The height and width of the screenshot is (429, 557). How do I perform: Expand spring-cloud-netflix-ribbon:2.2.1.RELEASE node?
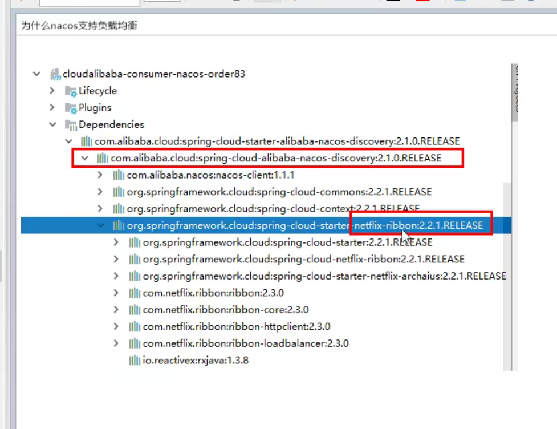click(x=116, y=259)
